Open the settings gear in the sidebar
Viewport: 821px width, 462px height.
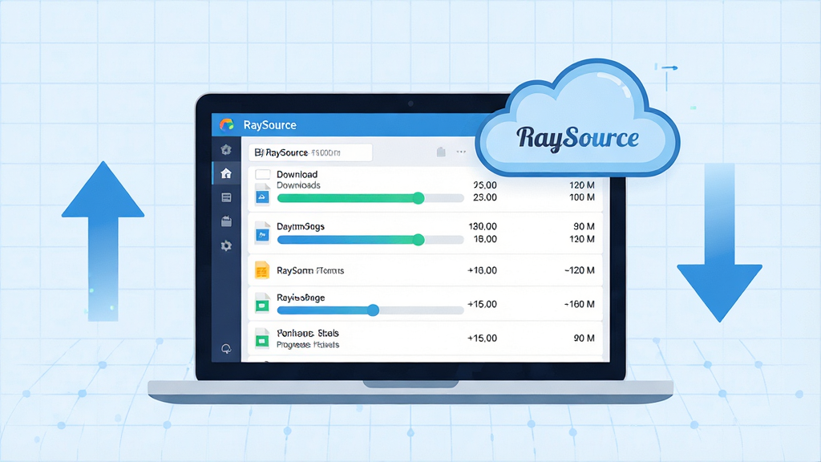[x=226, y=245]
